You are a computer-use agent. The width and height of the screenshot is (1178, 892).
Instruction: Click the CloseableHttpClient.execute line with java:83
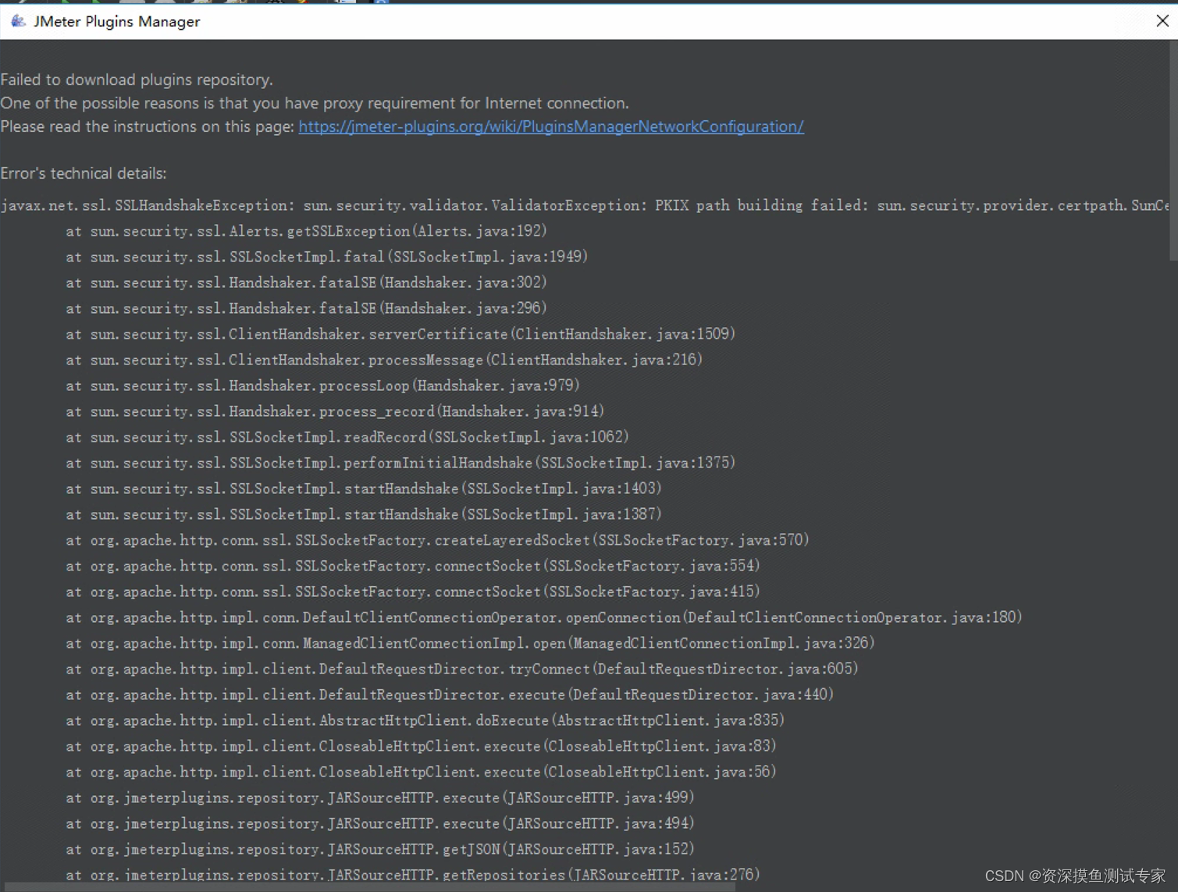click(421, 746)
